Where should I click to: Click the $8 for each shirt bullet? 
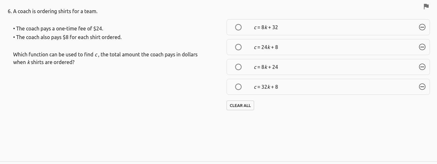point(69,37)
